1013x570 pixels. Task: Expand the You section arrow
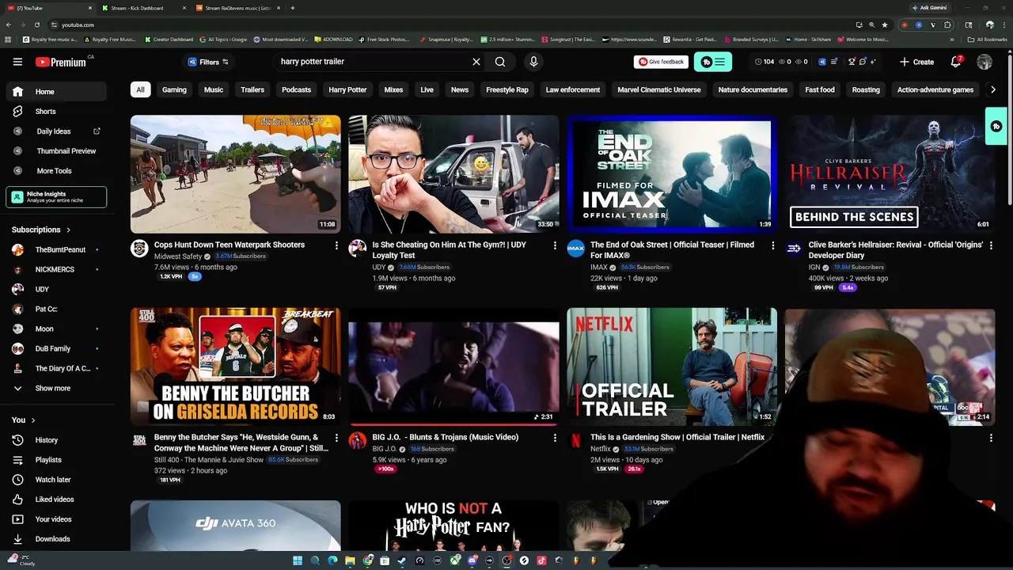33,420
